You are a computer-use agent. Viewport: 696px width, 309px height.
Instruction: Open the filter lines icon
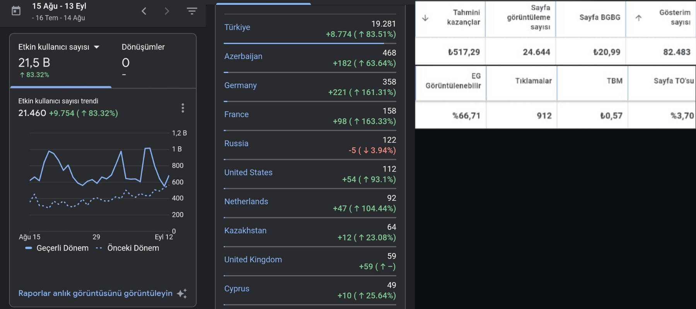[192, 11]
